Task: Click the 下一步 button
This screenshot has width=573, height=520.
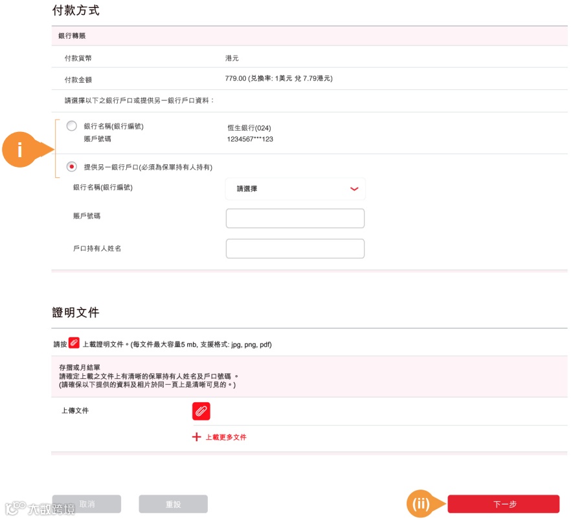Action: click(x=504, y=504)
